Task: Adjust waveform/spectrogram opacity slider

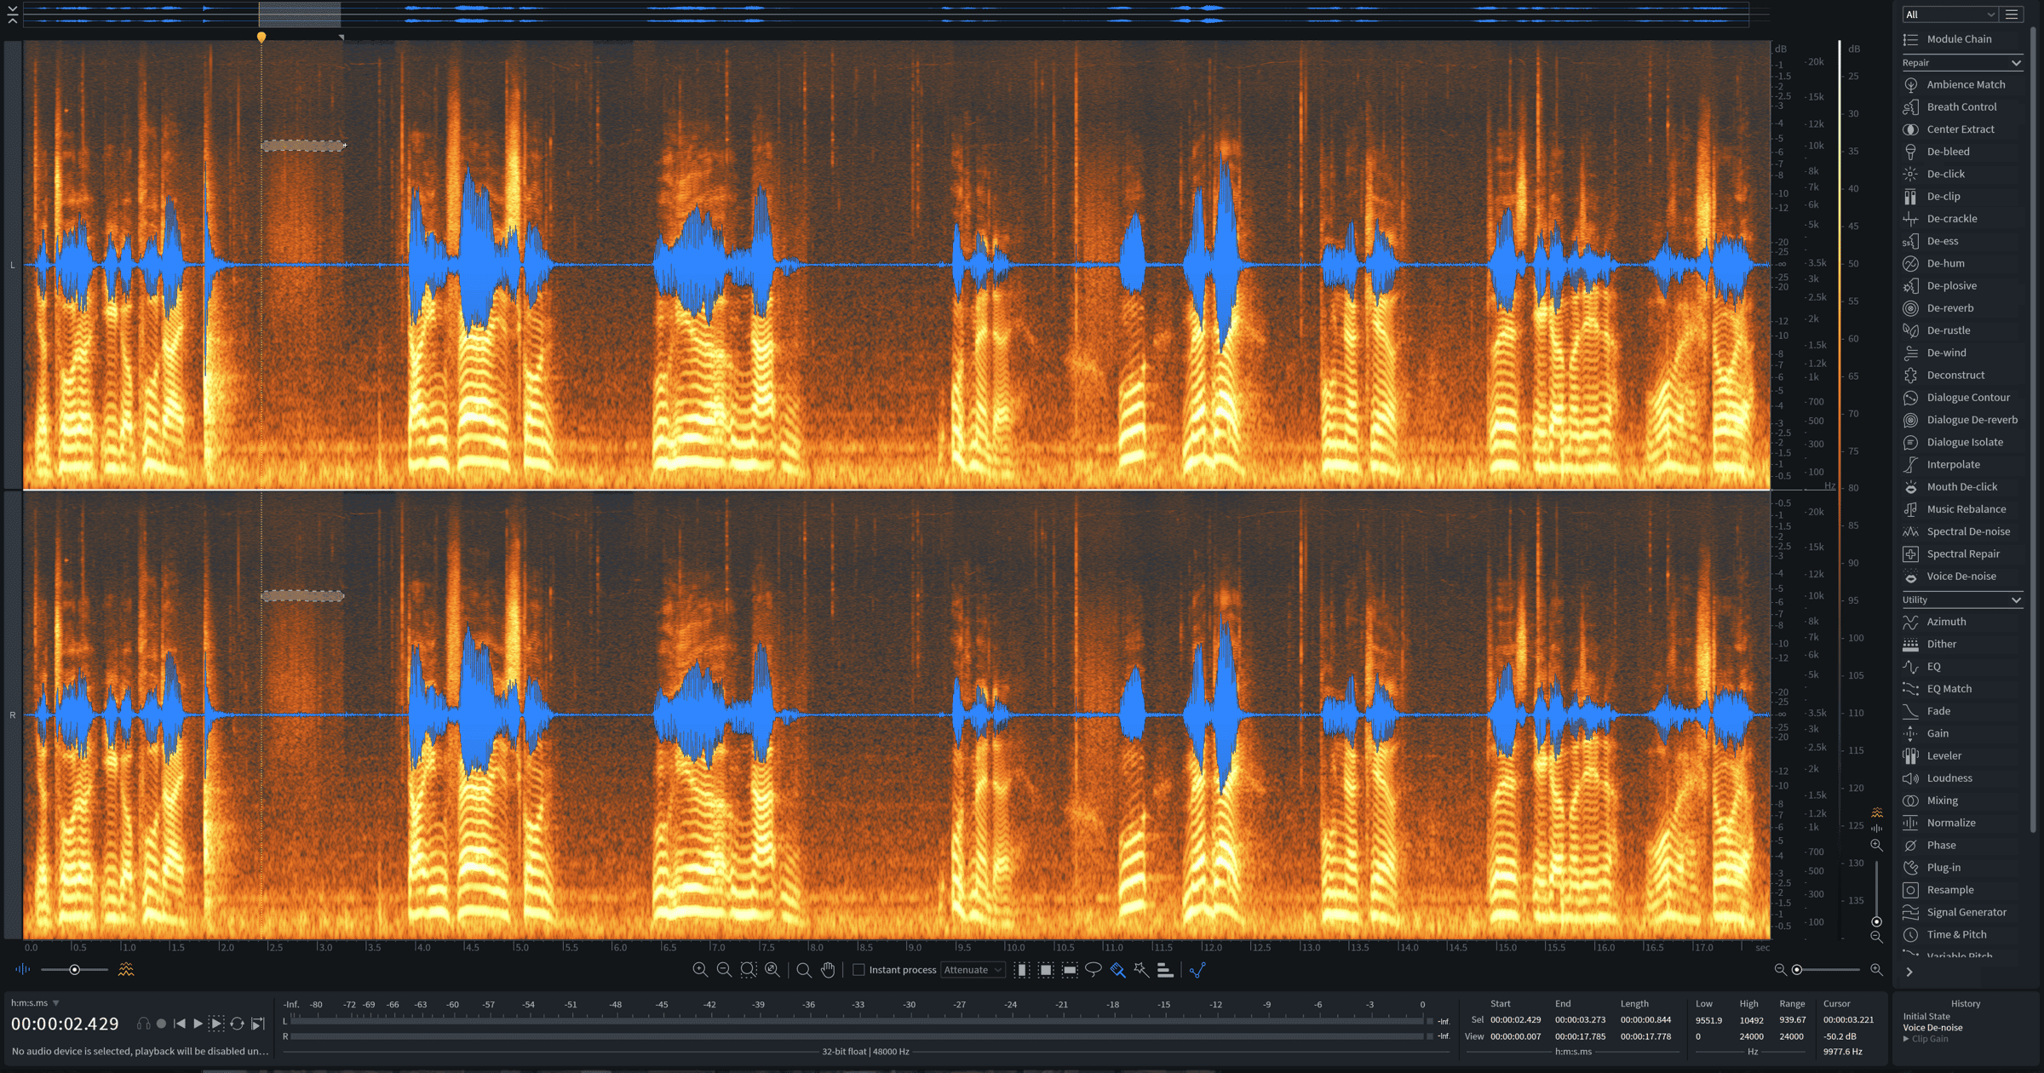Action: [x=74, y=970]
